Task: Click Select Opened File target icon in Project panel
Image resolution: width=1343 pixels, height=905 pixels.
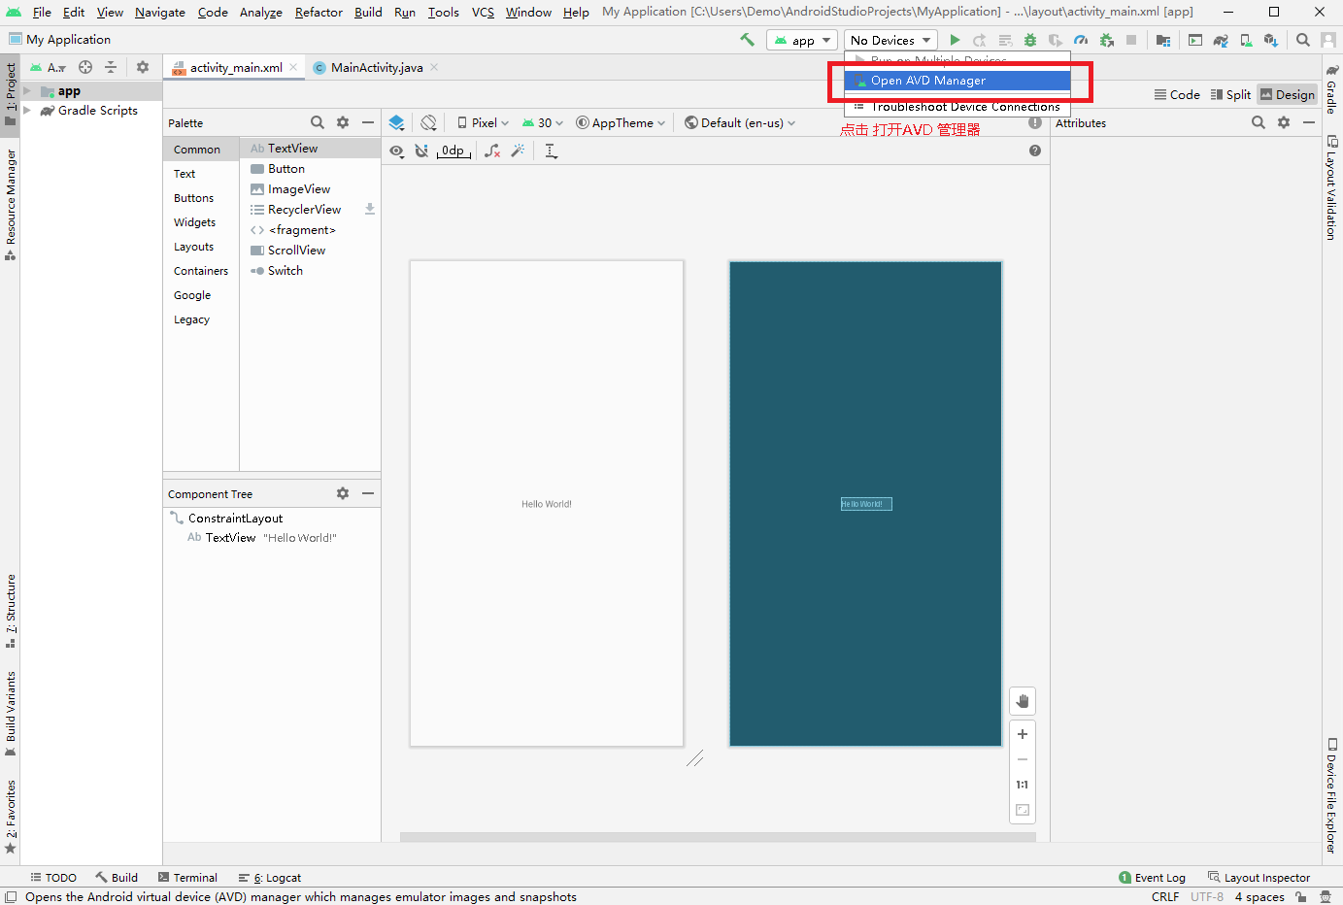Action: tap(85, 67)
